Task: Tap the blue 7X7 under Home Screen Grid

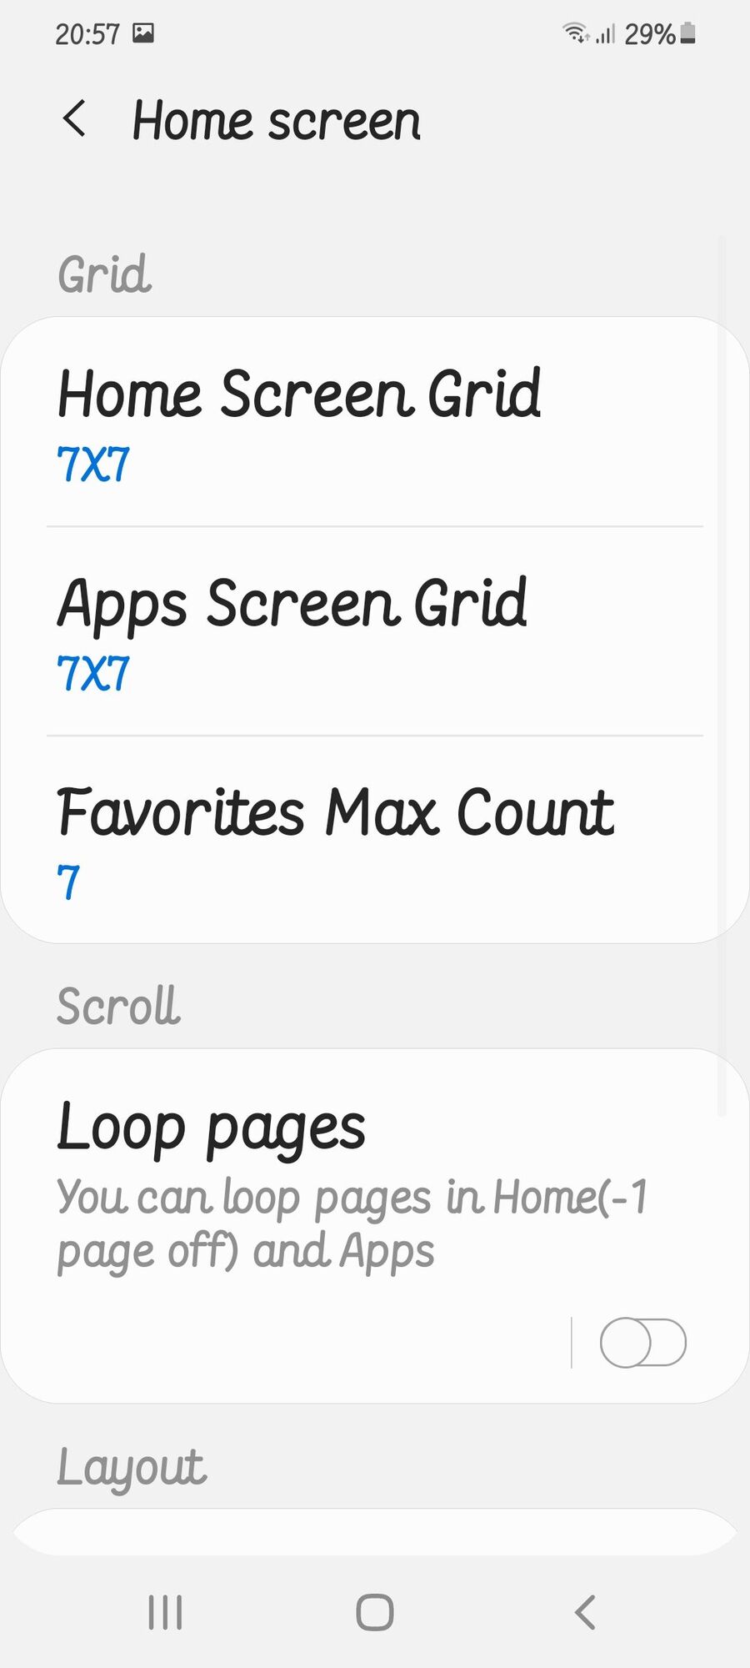Action: [93, 465]
